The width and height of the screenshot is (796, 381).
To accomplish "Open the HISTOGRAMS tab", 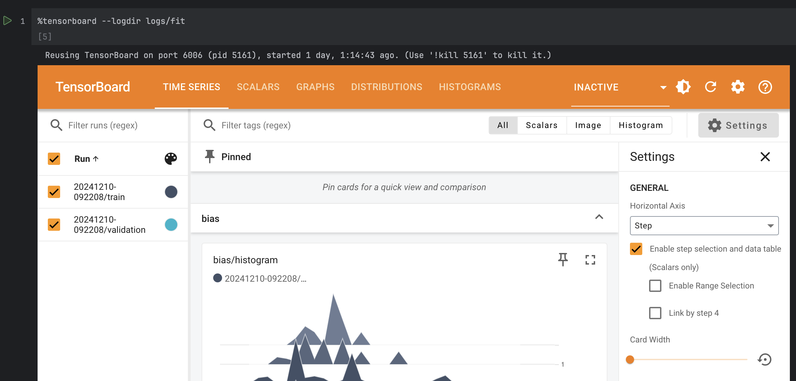I will pyautogui.click(x=470, y=87).
